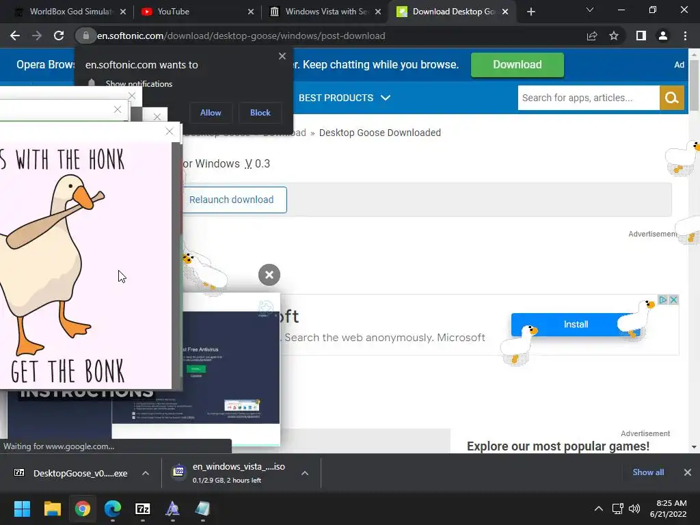View site information lock icon
The image size is (700, 525).
tap(85, 36)
